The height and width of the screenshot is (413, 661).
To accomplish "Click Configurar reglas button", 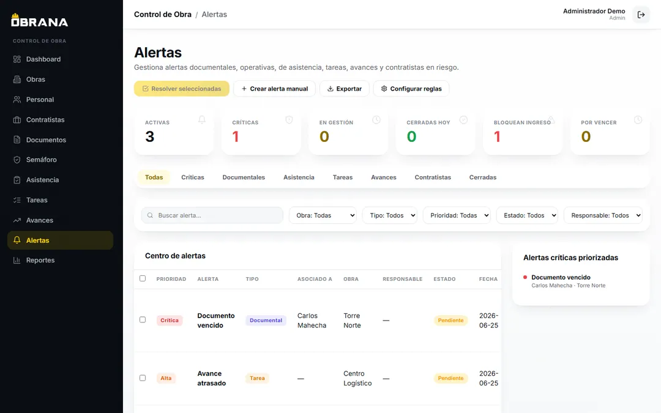I will pos(411,89).
